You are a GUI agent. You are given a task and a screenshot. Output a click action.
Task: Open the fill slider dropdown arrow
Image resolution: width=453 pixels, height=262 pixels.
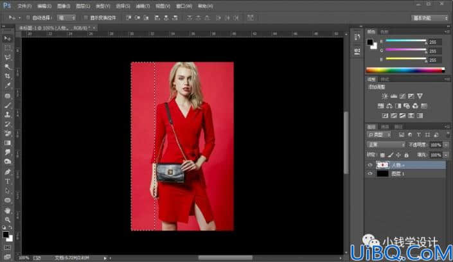[x=446, y=155]
